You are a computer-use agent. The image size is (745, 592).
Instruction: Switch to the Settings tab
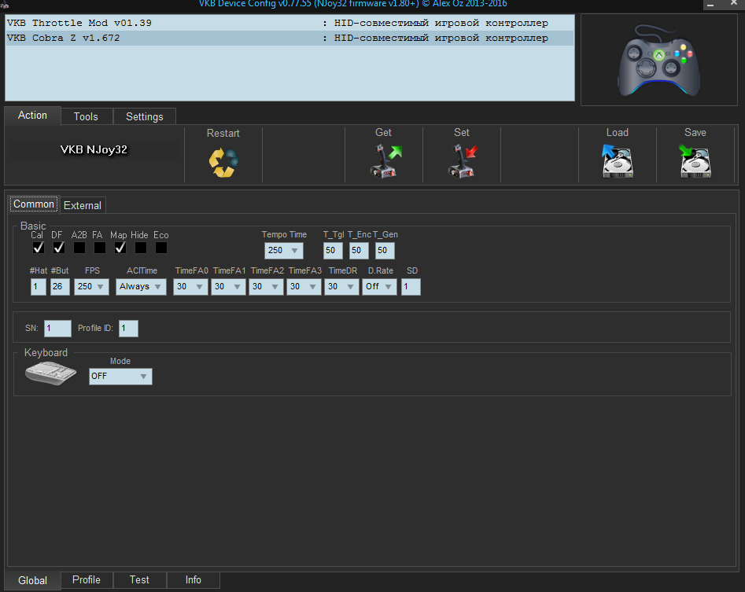(x=145, y=117)
